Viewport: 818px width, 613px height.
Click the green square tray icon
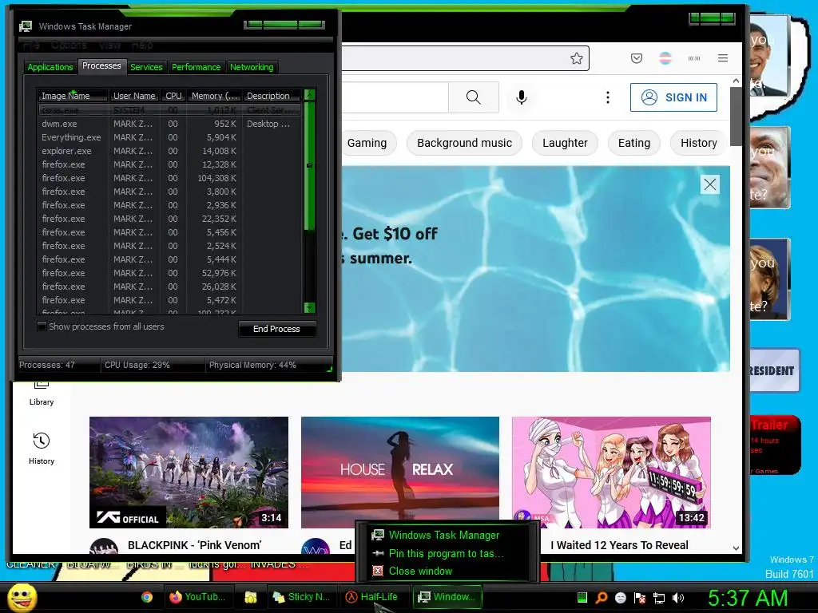(582, 597)
